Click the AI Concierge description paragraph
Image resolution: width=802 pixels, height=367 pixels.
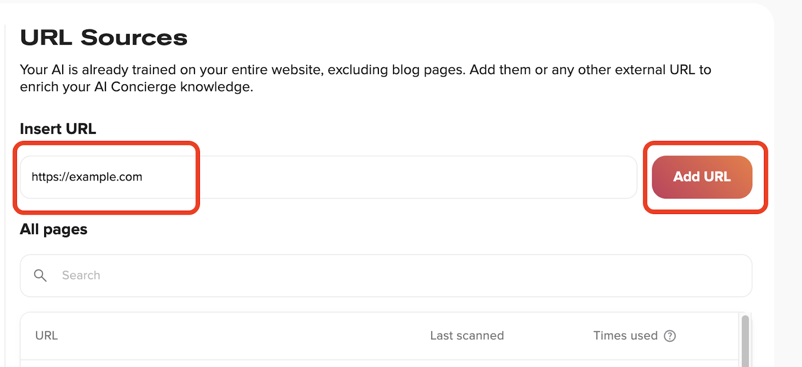365,78
